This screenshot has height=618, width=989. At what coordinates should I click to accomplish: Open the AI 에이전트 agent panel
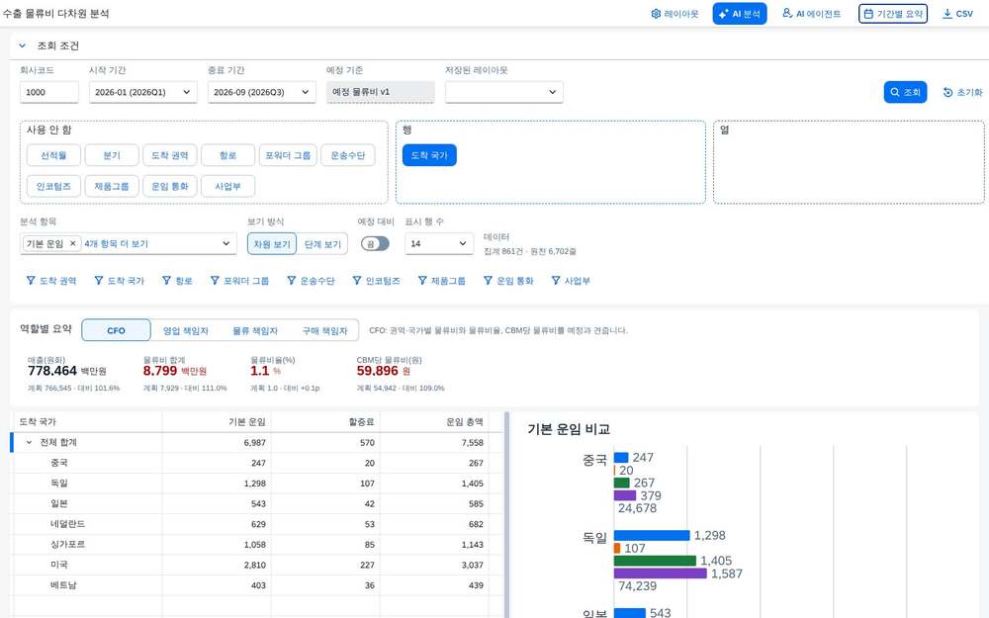[812, 13]
